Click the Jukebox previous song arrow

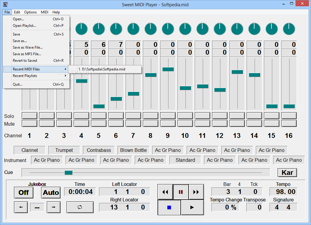coord(21,207)
